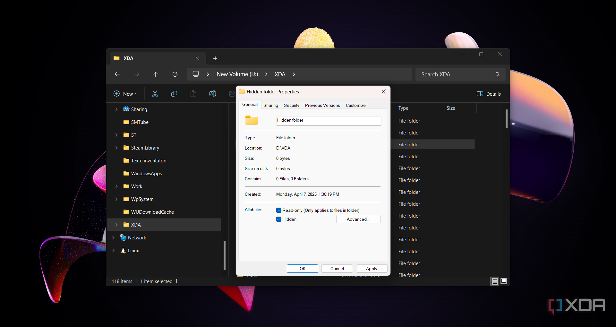
Task: Open the New dropdown menu
Action: coord(126,94)
